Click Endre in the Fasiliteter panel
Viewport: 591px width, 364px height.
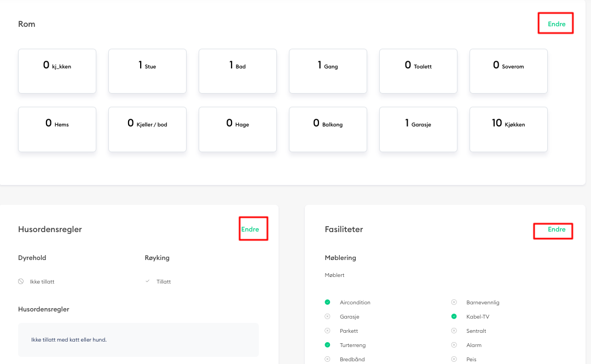553,230
